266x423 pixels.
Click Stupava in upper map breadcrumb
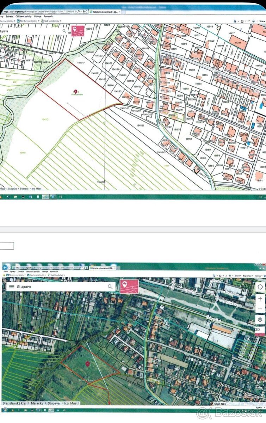(x=24, y=189)
